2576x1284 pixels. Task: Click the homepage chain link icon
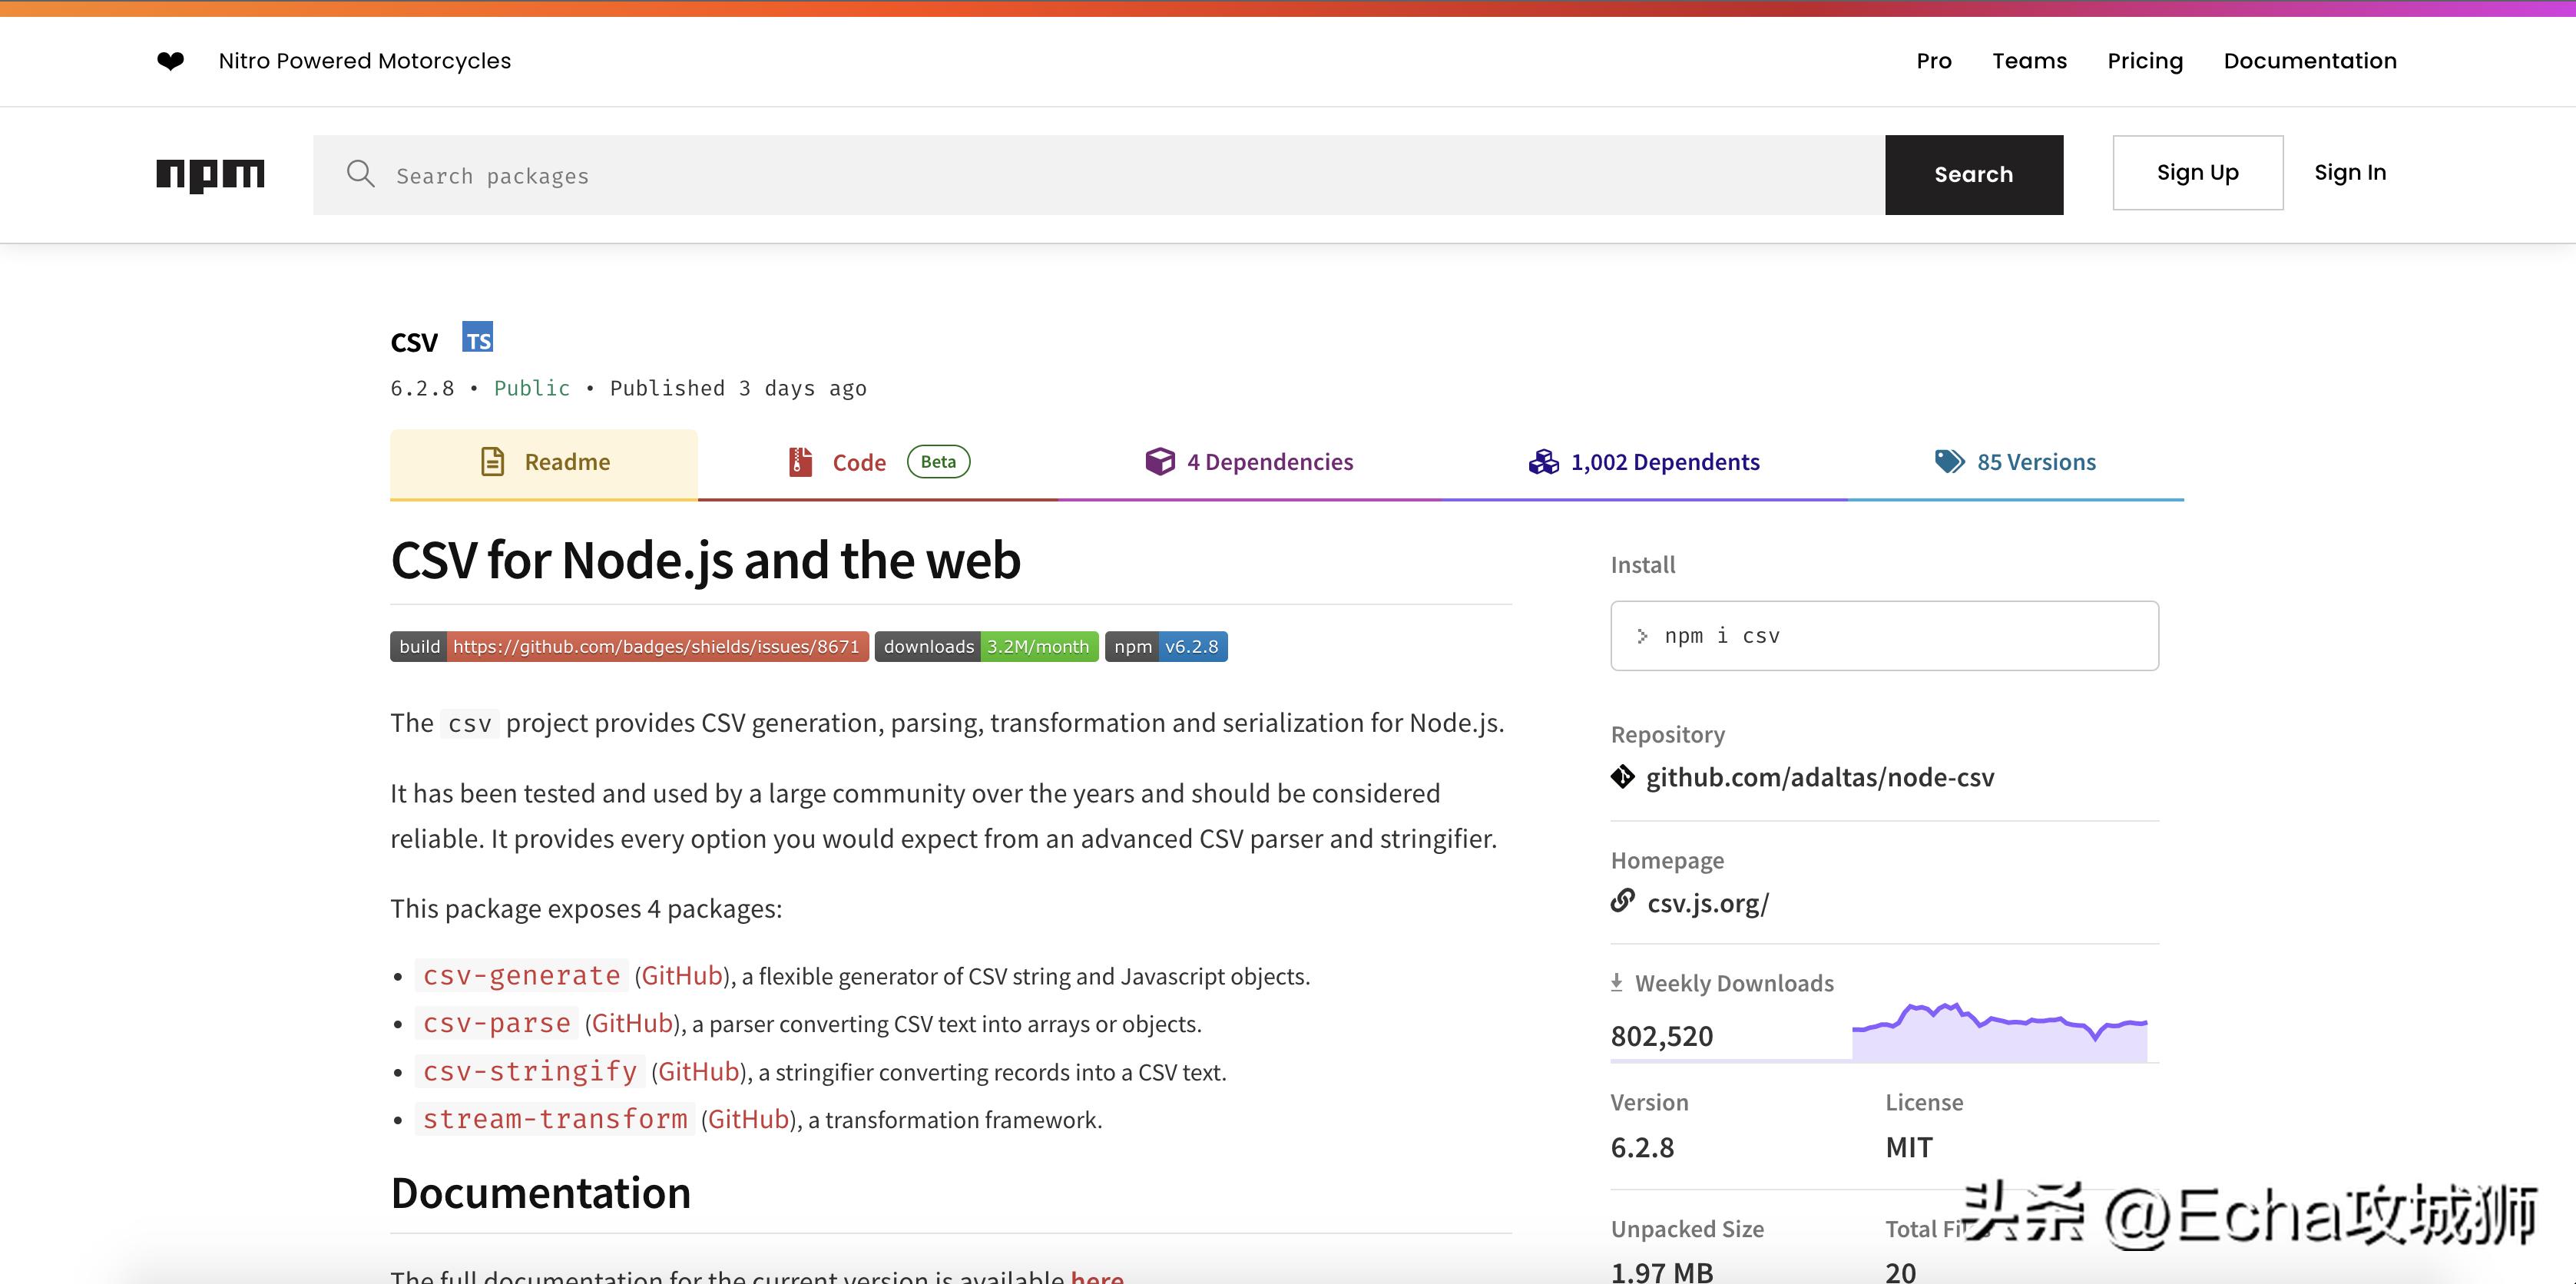point(1622,901)
